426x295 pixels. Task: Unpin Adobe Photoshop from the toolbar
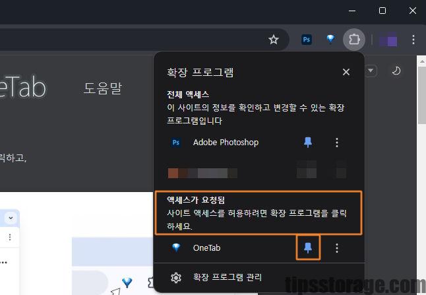[x=308, y=142]
